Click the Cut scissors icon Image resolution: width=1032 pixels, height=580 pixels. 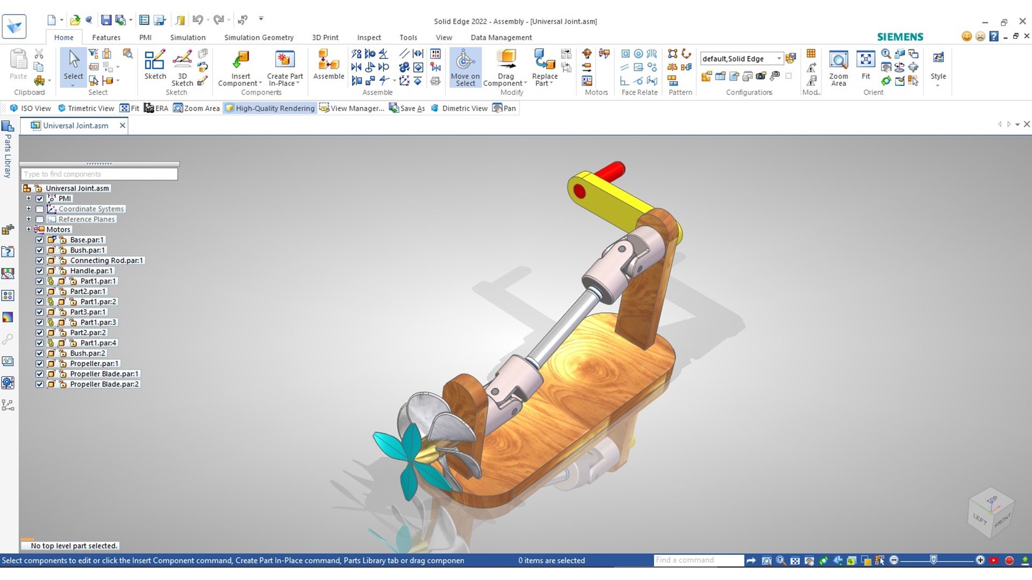pyautogui.click(x=39, y=54)
